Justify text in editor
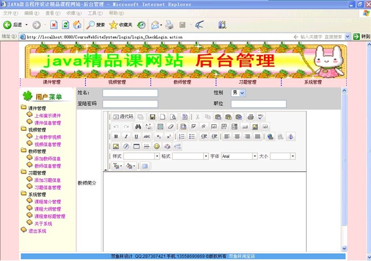The image size is (371, 261). (257, 137)
